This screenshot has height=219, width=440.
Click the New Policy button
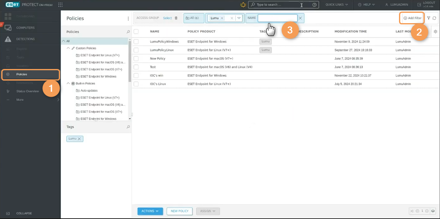[x=179, y=211]
